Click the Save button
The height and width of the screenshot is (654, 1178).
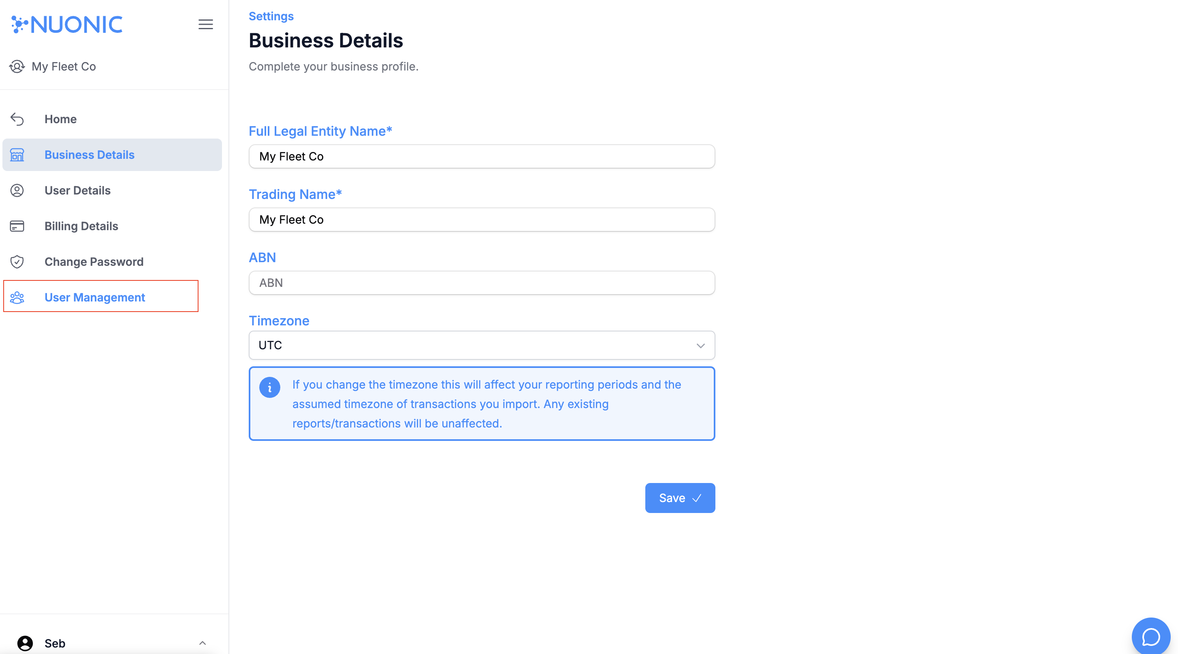[x=680, y=498]
